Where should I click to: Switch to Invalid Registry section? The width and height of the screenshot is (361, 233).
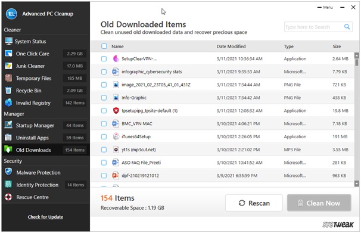[x=46, y=102]
